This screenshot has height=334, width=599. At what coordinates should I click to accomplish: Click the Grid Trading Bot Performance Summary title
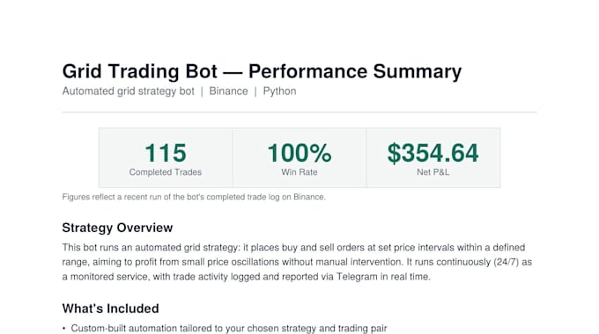[262, 71]
